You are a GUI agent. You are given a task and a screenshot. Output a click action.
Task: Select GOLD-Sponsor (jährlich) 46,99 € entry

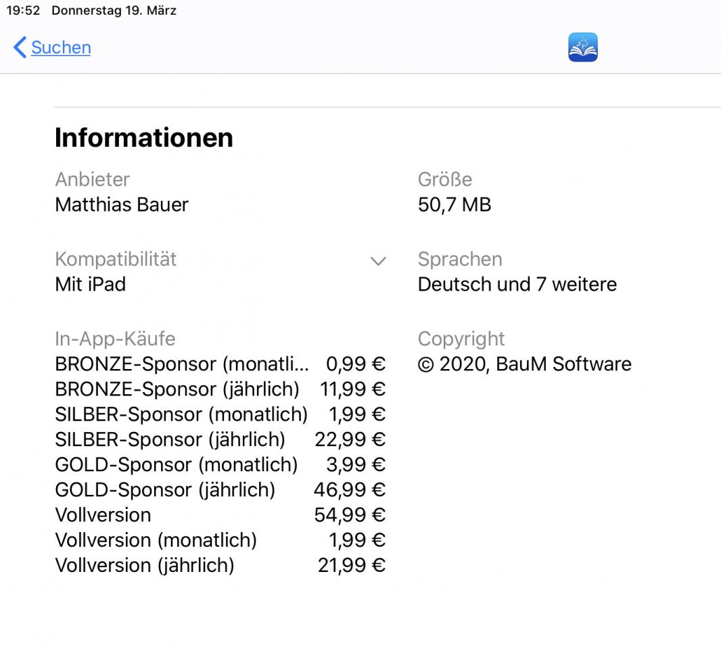point(220,490)
